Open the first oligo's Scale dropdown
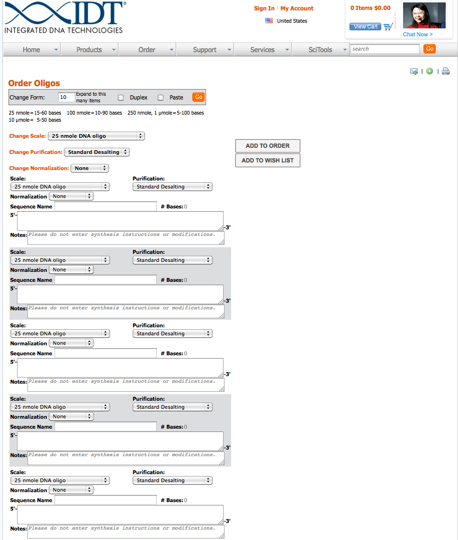Viewport: 458px width, 540px height. pos(60,186)
